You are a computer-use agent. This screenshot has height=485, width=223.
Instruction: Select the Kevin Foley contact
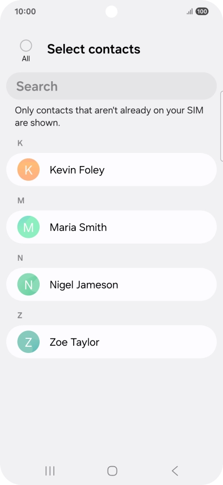point(111,170)
